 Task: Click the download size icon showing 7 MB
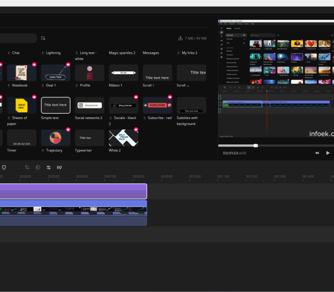(181, 38)
